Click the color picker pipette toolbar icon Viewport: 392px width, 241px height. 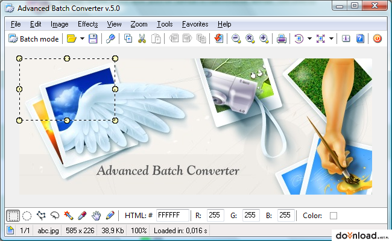pyautogui.click(x=110, y=39)
